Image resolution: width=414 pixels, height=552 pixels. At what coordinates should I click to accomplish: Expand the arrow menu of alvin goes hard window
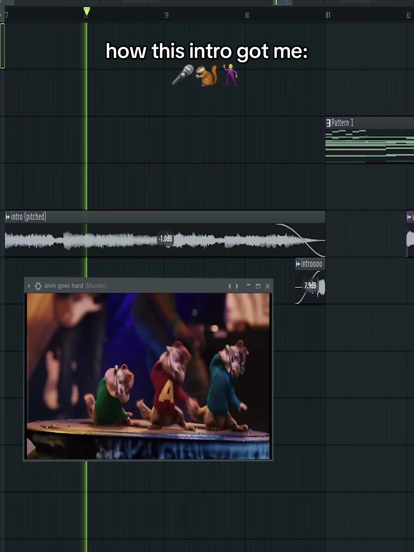(29, 286)
